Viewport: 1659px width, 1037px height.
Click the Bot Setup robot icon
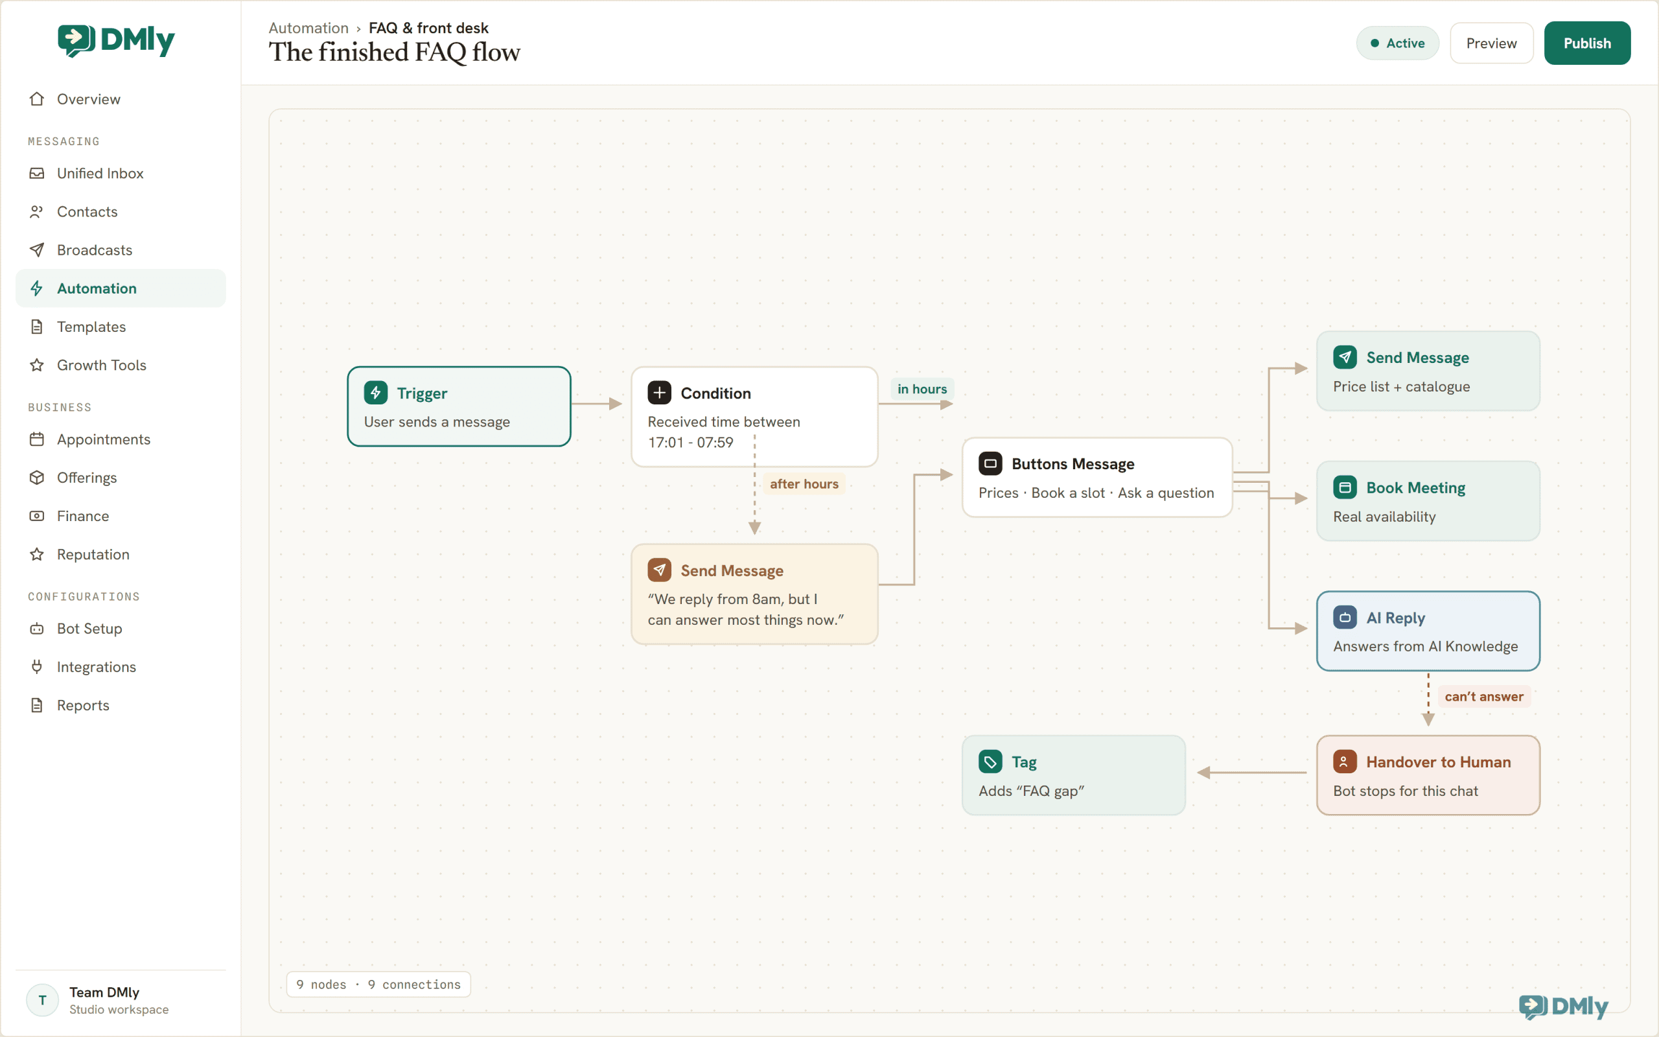[x=37, y=628]
